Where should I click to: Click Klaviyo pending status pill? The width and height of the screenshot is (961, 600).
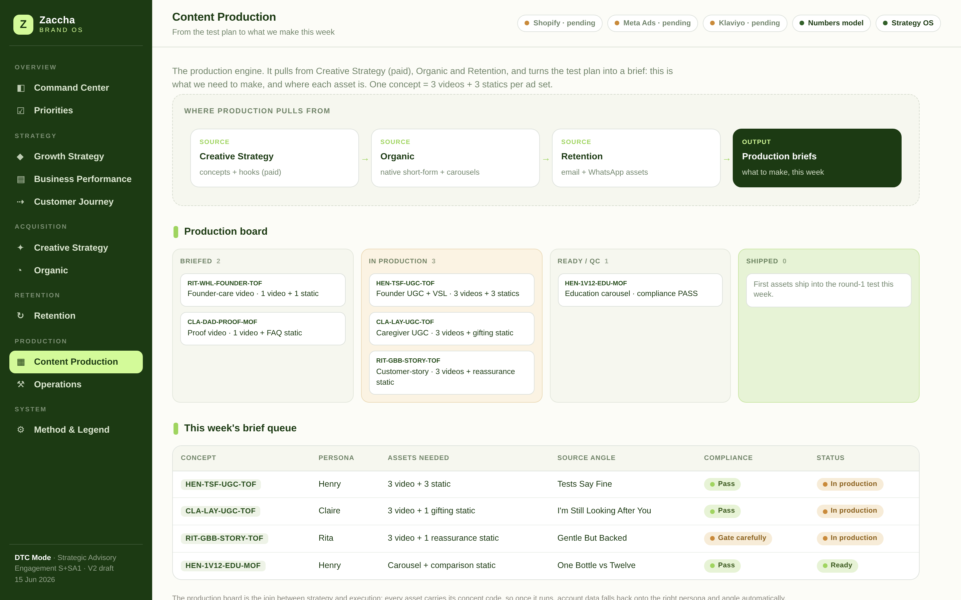744,23
